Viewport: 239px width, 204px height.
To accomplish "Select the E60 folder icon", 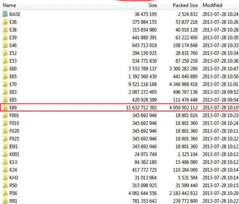I will point(5,68).
